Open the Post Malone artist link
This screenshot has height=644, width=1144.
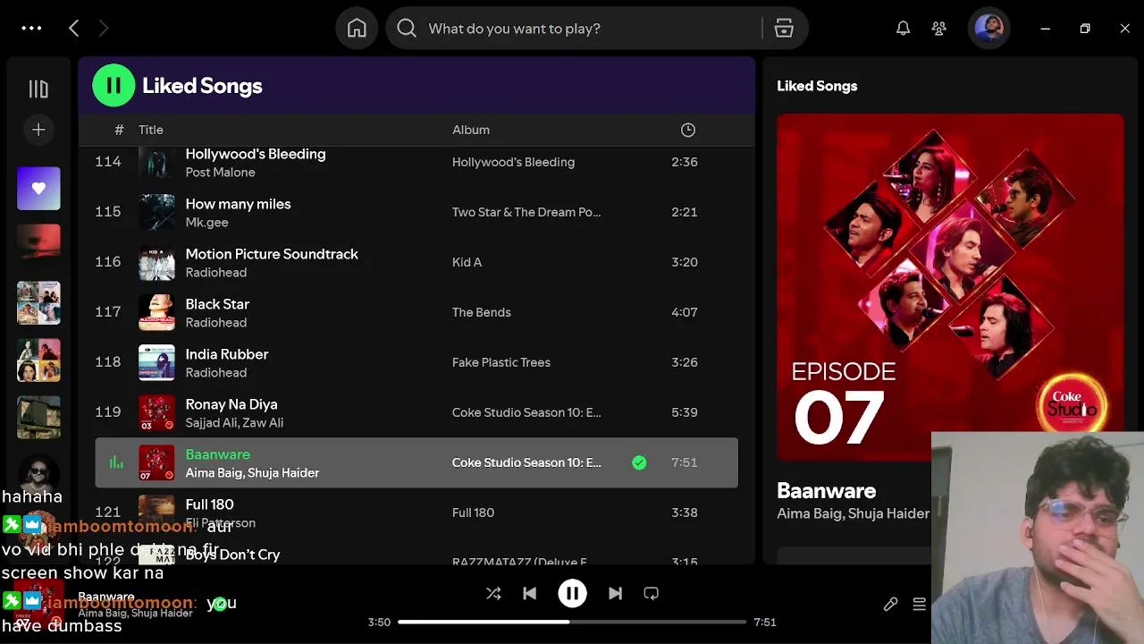(x=220, y=173)
